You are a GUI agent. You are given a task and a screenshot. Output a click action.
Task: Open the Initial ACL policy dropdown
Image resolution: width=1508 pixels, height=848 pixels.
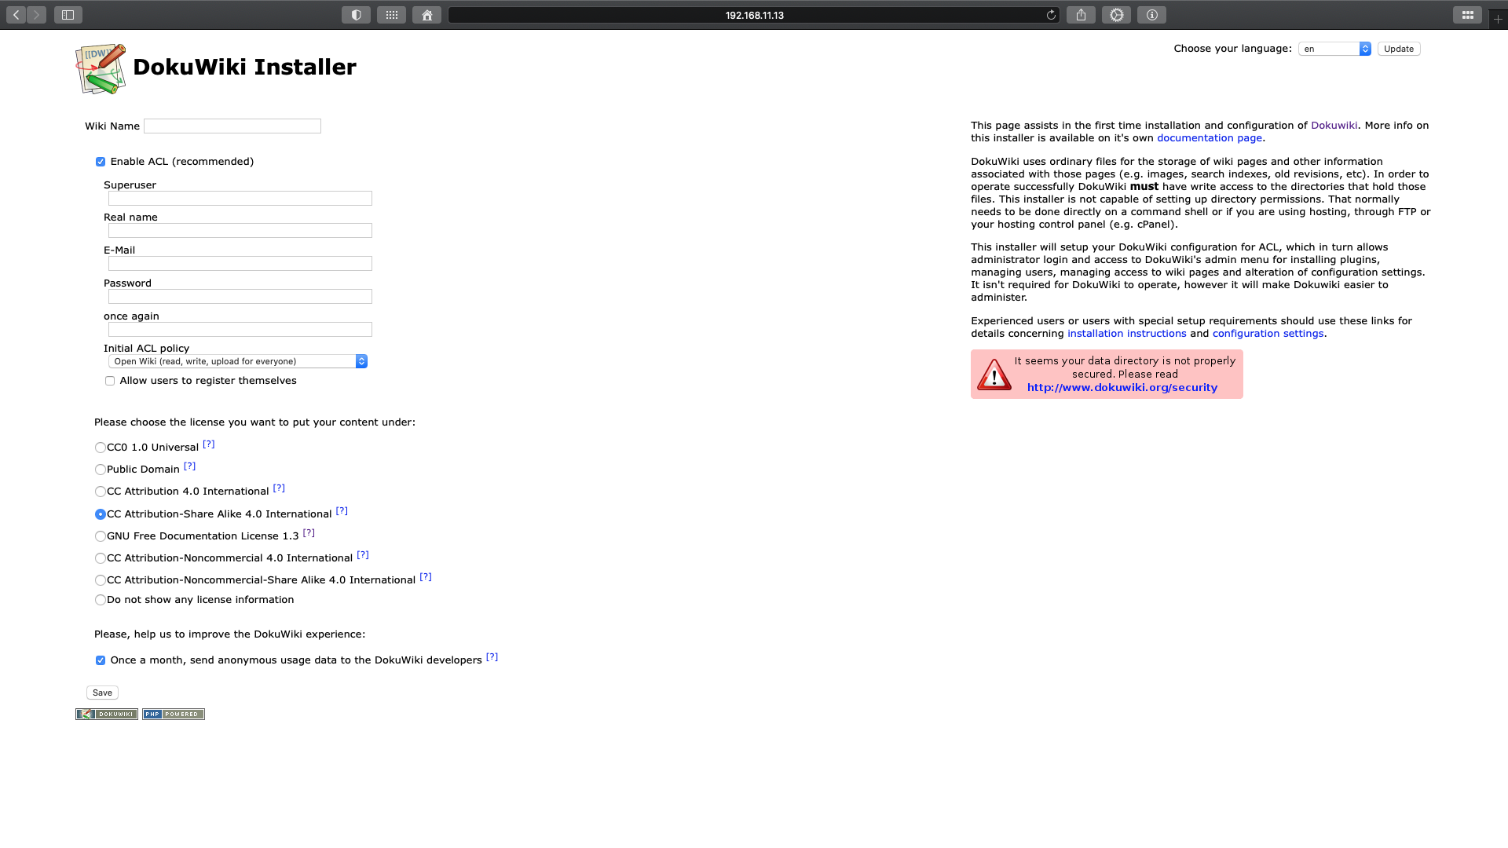coord(237,361)
